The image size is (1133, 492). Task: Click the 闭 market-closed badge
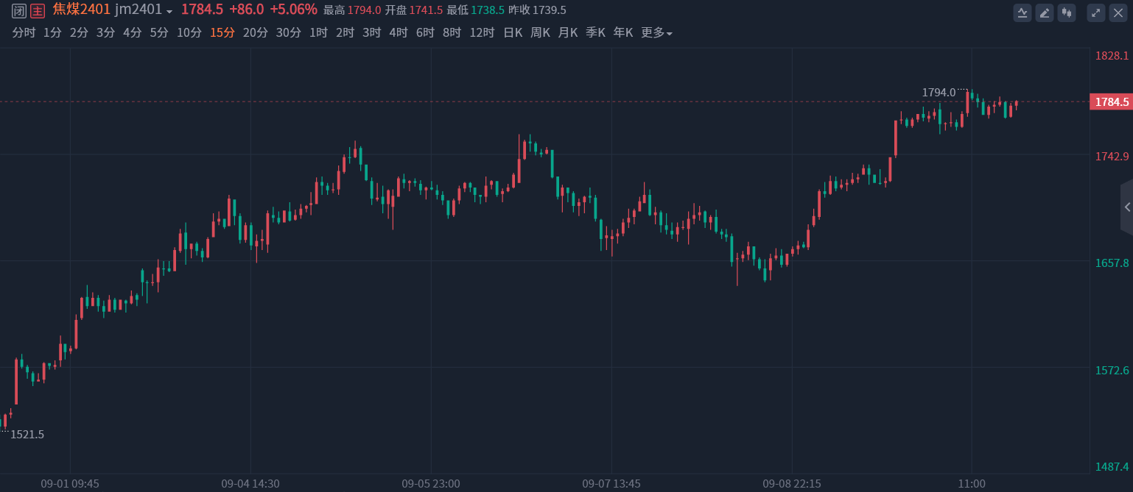click(19, 10)
